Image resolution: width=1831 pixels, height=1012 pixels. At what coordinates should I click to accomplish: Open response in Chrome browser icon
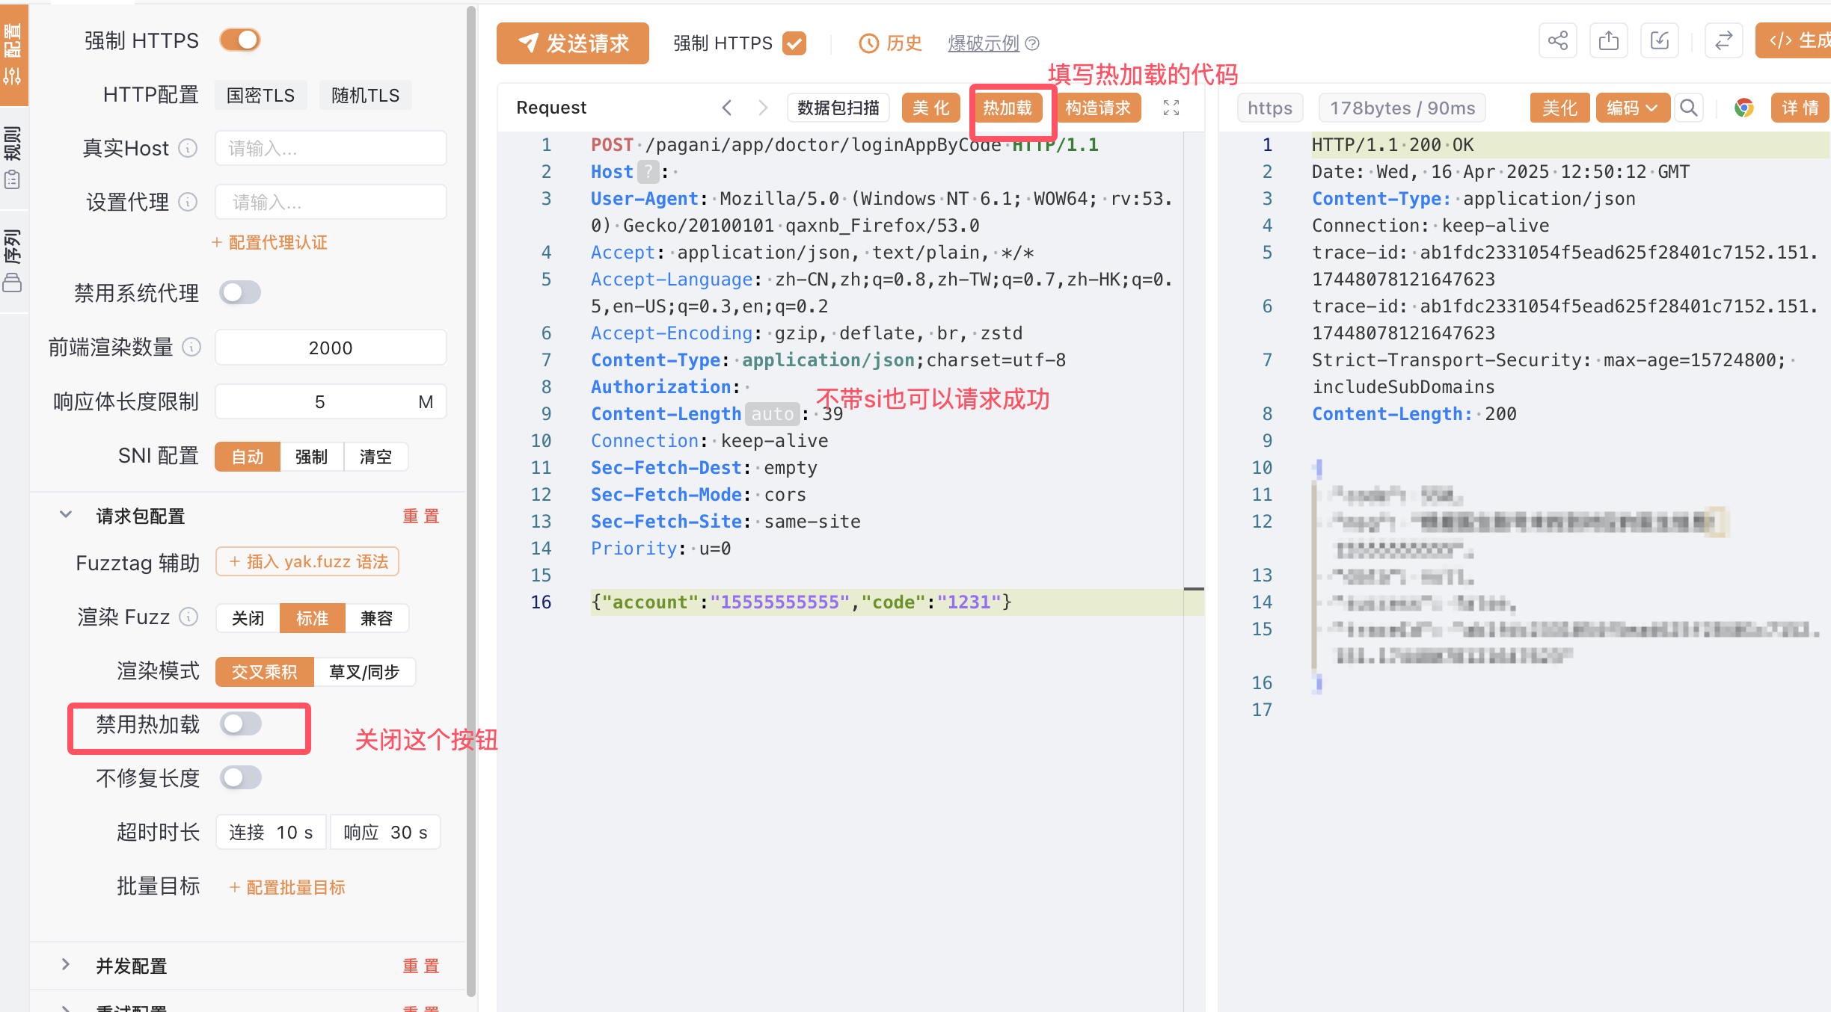(x=1744, y=108)
